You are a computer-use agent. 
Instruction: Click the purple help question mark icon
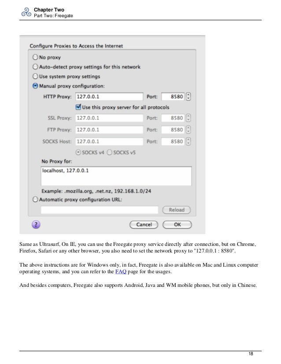click(x=36, y=224)
